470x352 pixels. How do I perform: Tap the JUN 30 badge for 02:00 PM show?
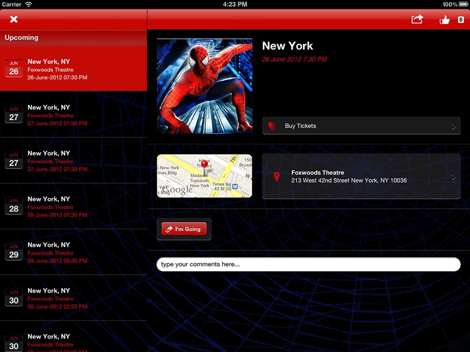point(14,297)
